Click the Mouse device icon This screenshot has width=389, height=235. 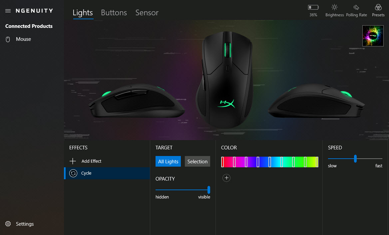click(8, 39)
